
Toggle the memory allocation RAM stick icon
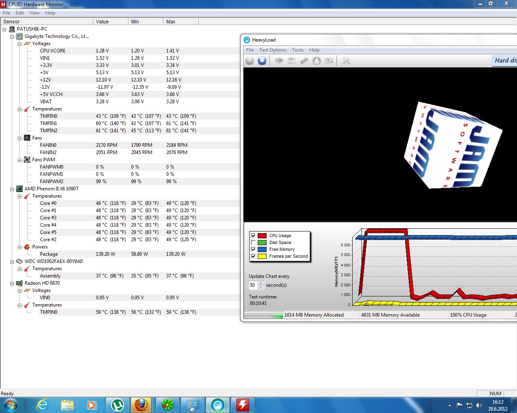pos(304,61)
